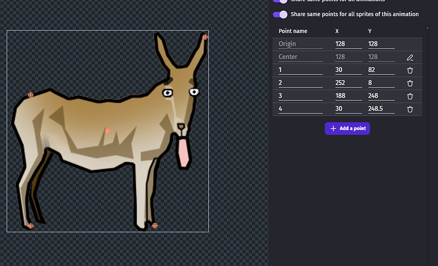Select the point marker at donkey's ear tip
The image size is (438, 266).
(205, 37)
